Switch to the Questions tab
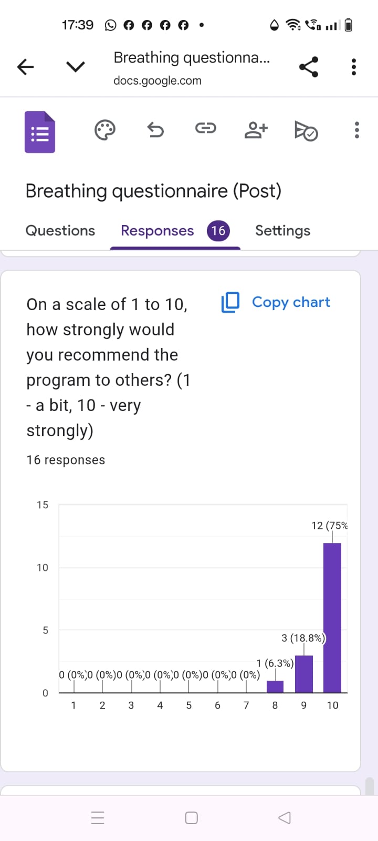Viewport: 378px width, 841px height. (x=60, y=231)
